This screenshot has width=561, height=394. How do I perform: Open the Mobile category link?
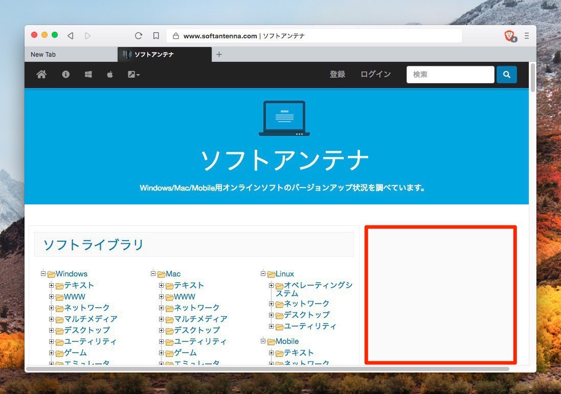(287, 341)
